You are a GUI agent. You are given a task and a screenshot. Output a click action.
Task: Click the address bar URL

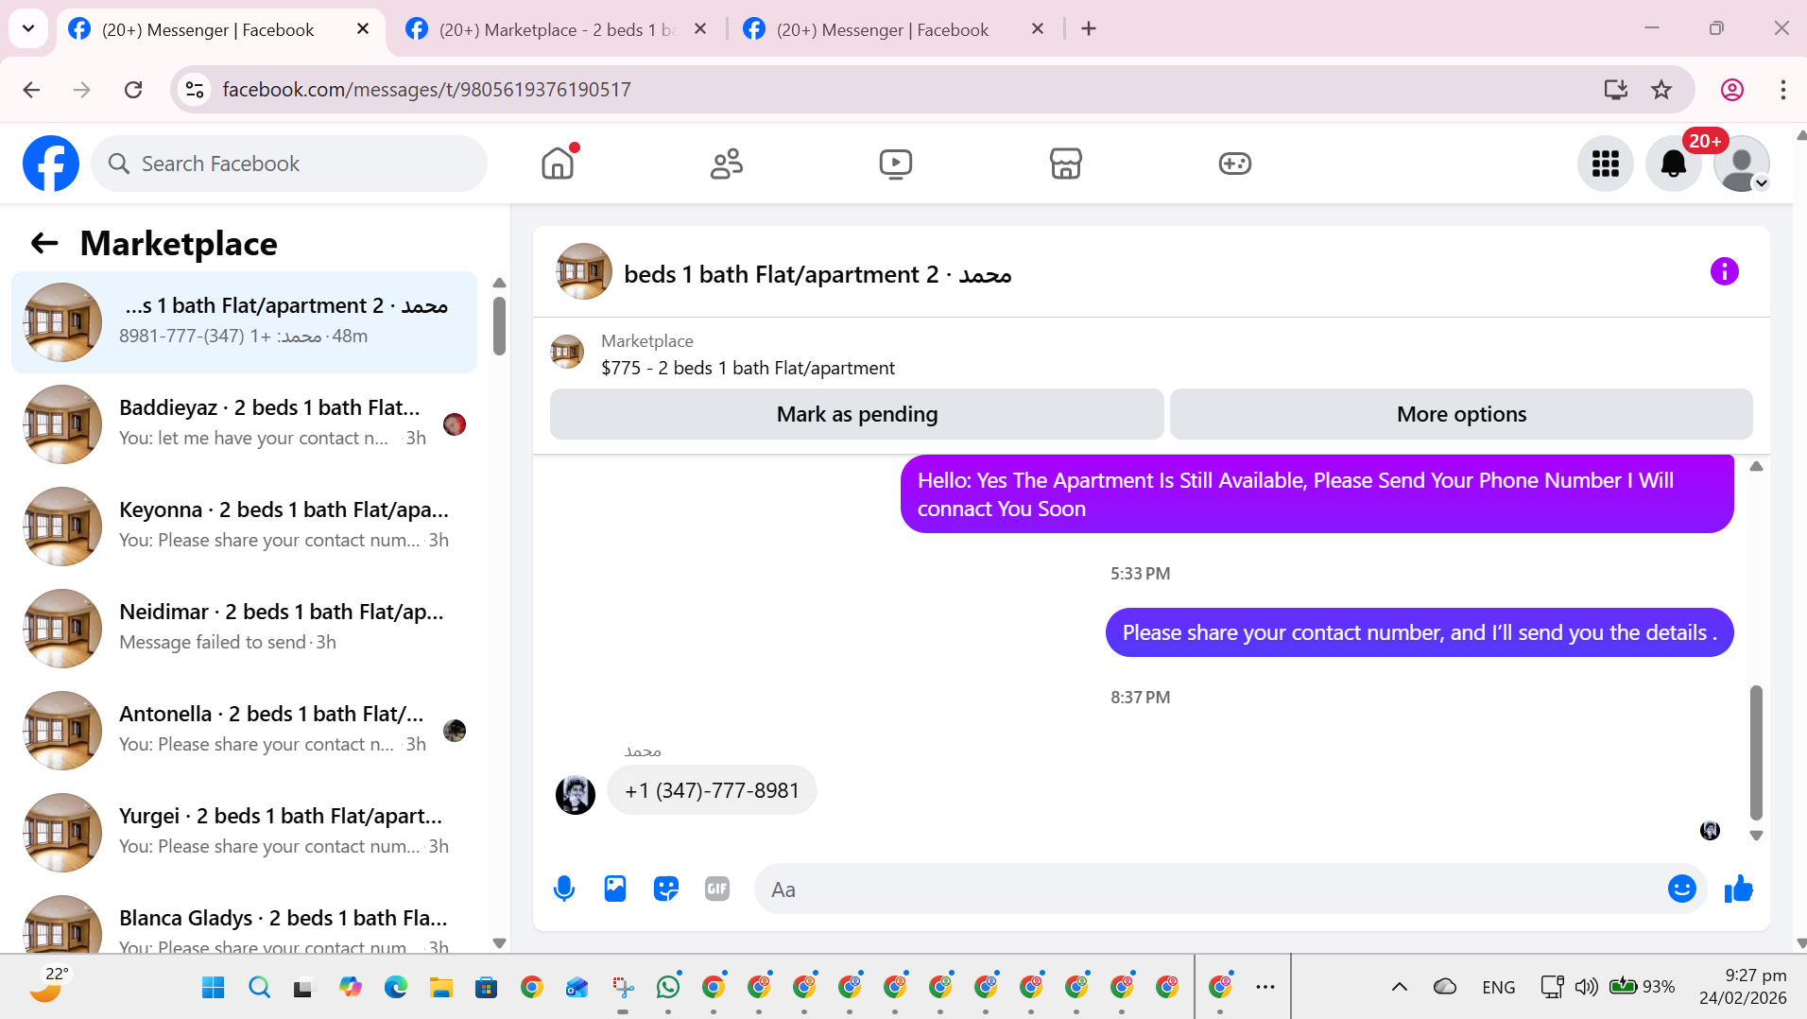click(426, 90)
